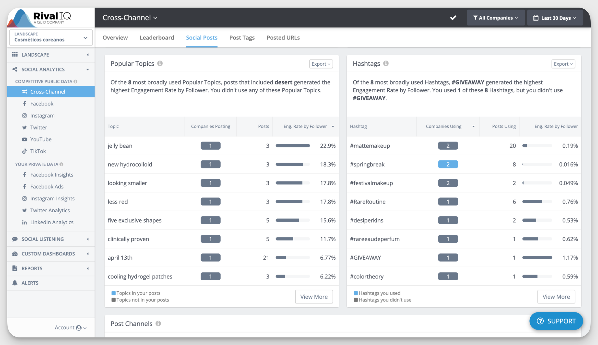Click the Popular Topics info icon
The height and width of the screenshot is (345, 598).
pos(160,63)
